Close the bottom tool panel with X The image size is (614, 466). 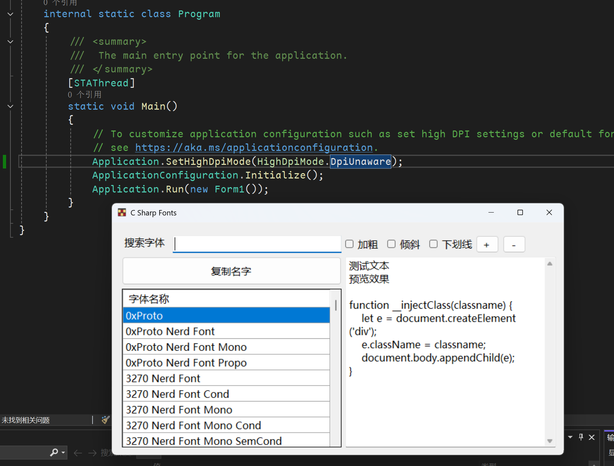pyautogui.click(x=592, y=437)
